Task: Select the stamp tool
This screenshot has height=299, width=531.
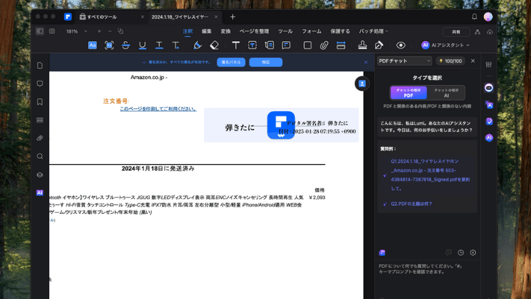Action: click(x=362, y=45)
